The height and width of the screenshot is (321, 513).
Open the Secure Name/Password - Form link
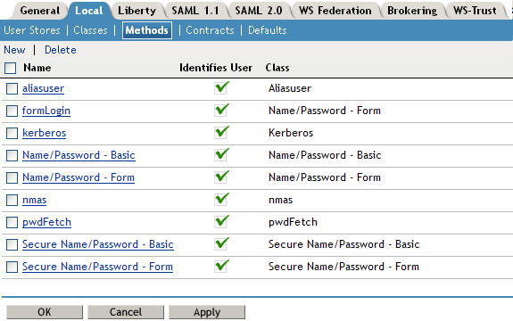point(97,267)
